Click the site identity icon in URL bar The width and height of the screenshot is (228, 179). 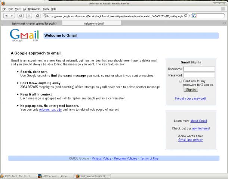tap(45, 16)
